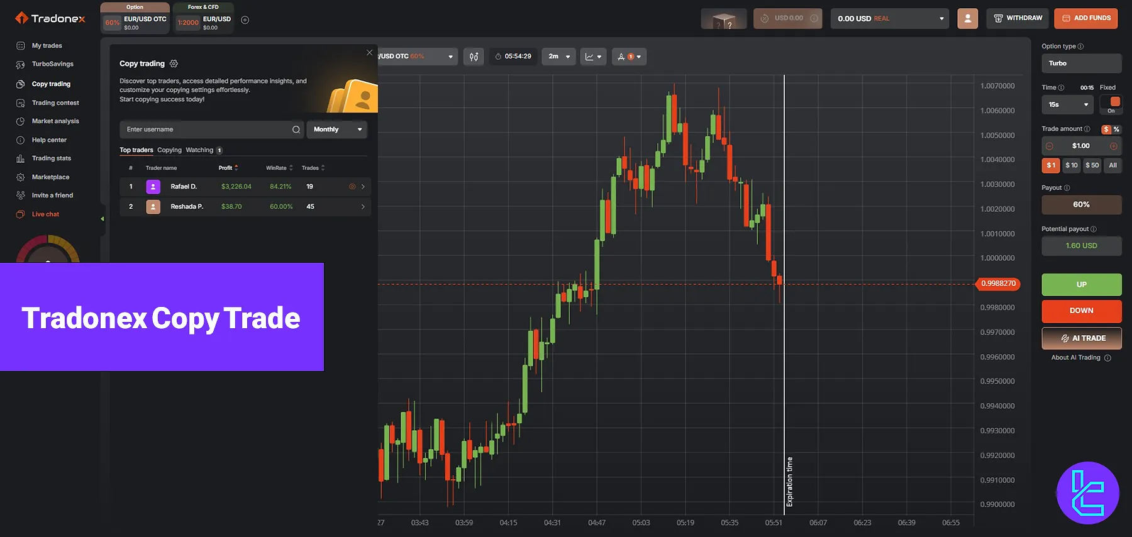The width and height of the screenshot is (1132, 537).
Task: Select the EUR/USD OTC Option tab
Action: pyautogui.click(x=135, y=18)
